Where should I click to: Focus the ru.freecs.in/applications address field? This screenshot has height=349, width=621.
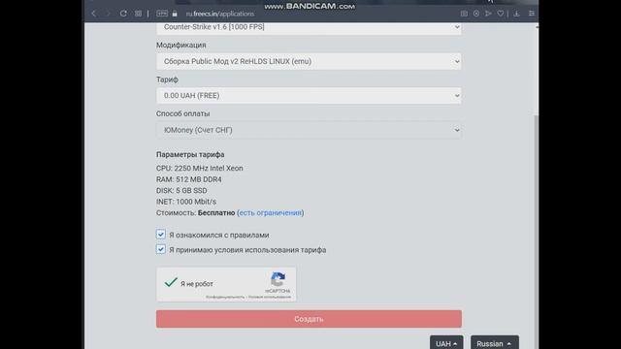click(220, 14)
